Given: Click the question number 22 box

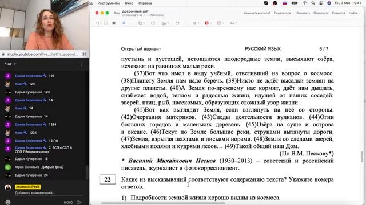Looking at the screenshot, I should (108, 179).
